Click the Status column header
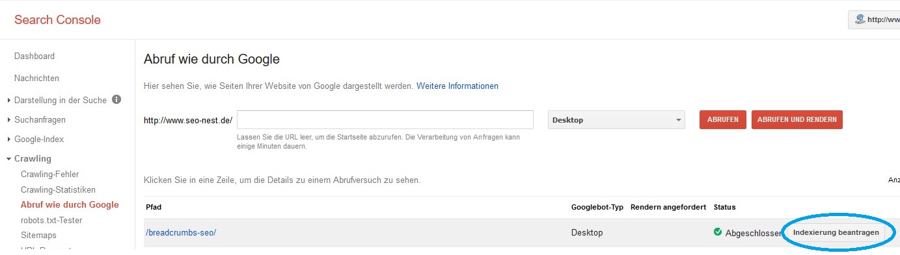 (x=724, y=208)
